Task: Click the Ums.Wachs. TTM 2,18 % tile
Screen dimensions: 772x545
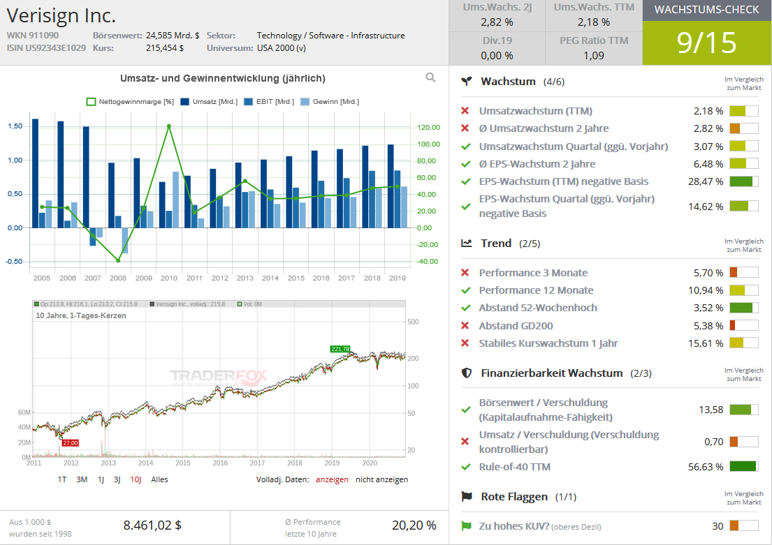Action: pos(594,15)
